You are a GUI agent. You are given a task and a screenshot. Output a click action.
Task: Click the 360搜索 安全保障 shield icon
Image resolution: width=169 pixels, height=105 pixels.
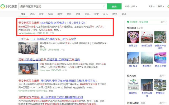point(128,22)
